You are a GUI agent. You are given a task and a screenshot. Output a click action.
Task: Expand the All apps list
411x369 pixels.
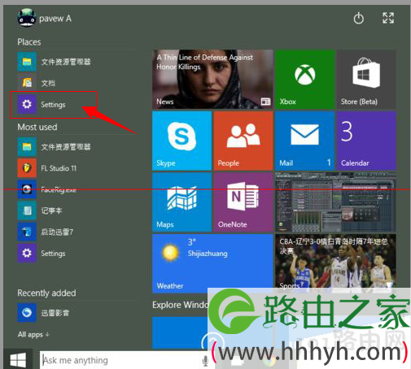pos(33,335)
